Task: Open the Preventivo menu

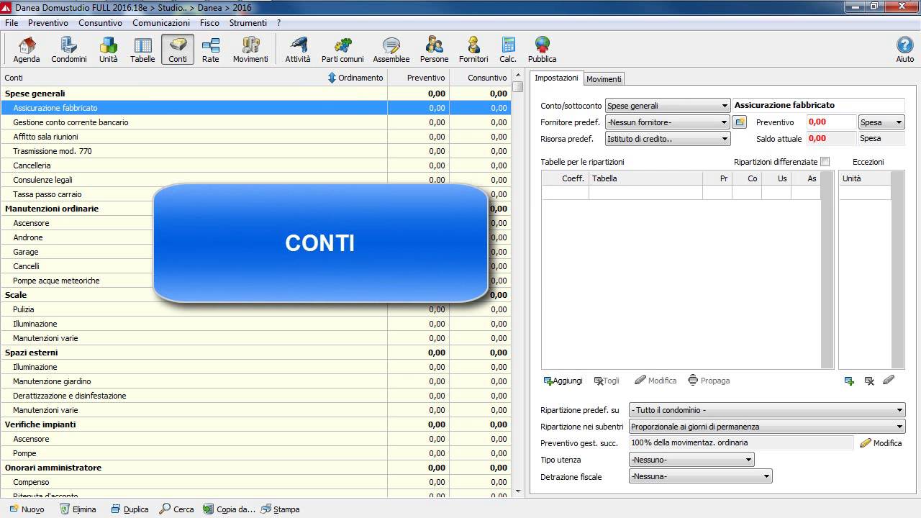Action: pyautogui.click(x=48, y=23)
